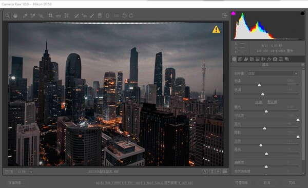
Task: Select the Targeted Adjustment tool
Action: tap(41, 15)
